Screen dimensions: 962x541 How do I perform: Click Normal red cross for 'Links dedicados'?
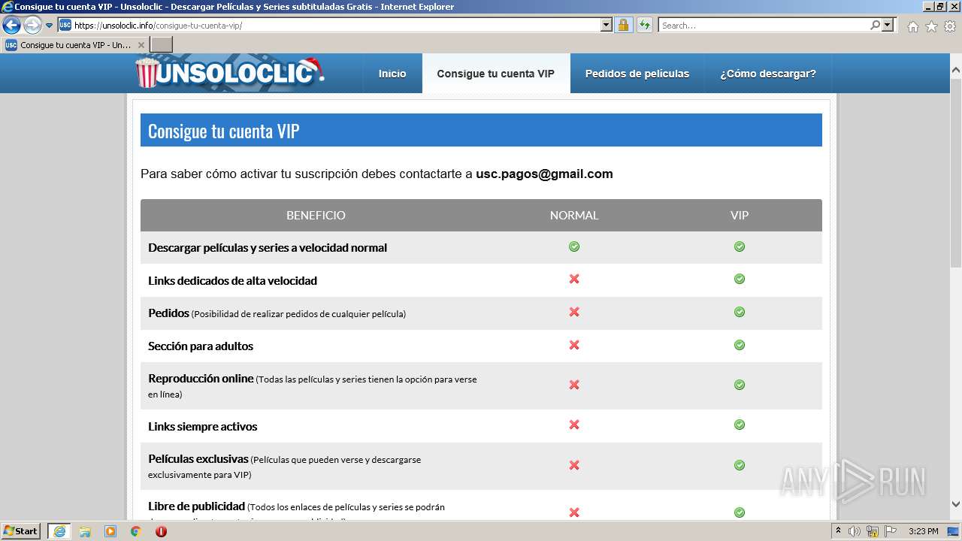(574, 279)
